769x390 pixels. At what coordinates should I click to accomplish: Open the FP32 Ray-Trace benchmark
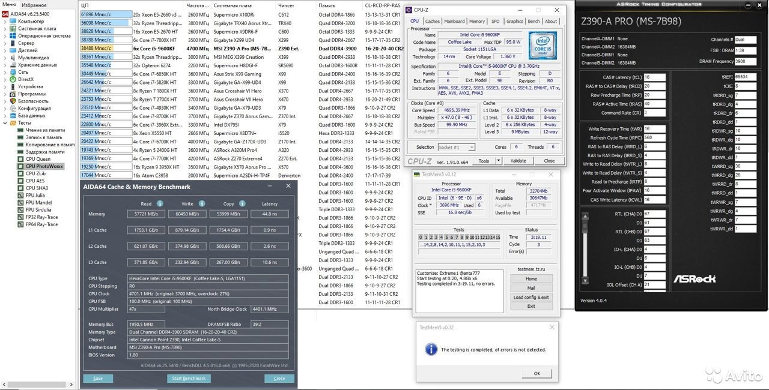tap(37, 217)
